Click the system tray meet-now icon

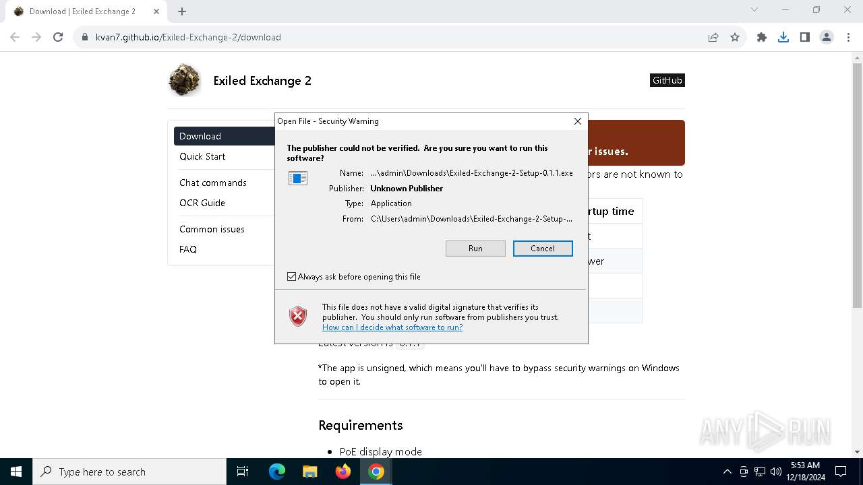pos(744,472)
